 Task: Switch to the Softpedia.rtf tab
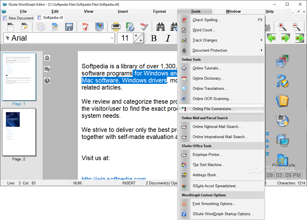pyautogui.click(x=50, y=18)
